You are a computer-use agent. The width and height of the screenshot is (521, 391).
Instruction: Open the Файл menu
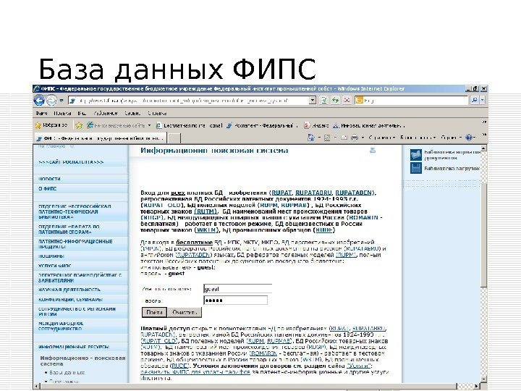41,114
